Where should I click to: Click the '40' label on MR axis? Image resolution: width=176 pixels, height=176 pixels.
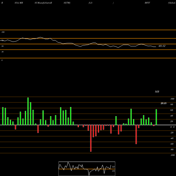point(172,116)
